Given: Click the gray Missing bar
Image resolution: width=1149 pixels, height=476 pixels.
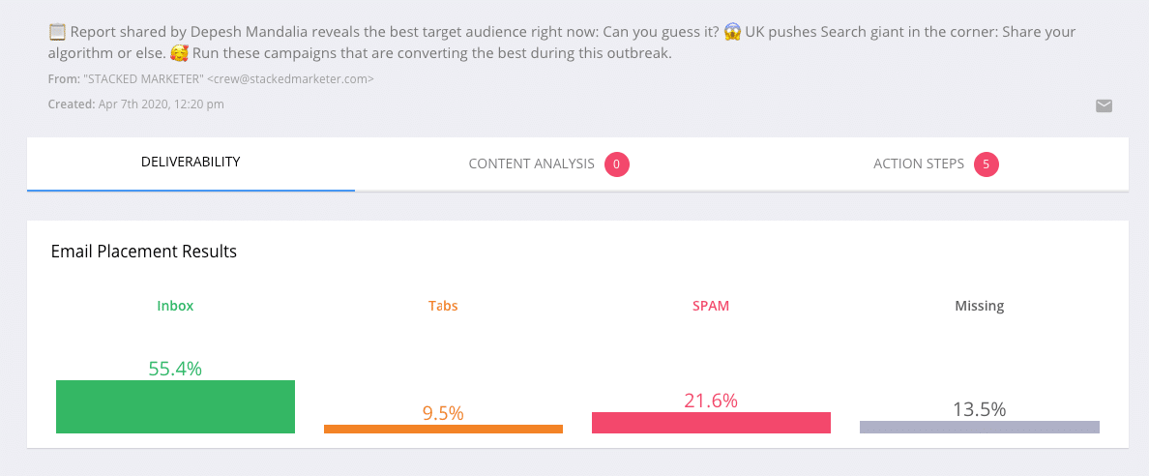Looking at the screenshot, I should coord(979,427).
